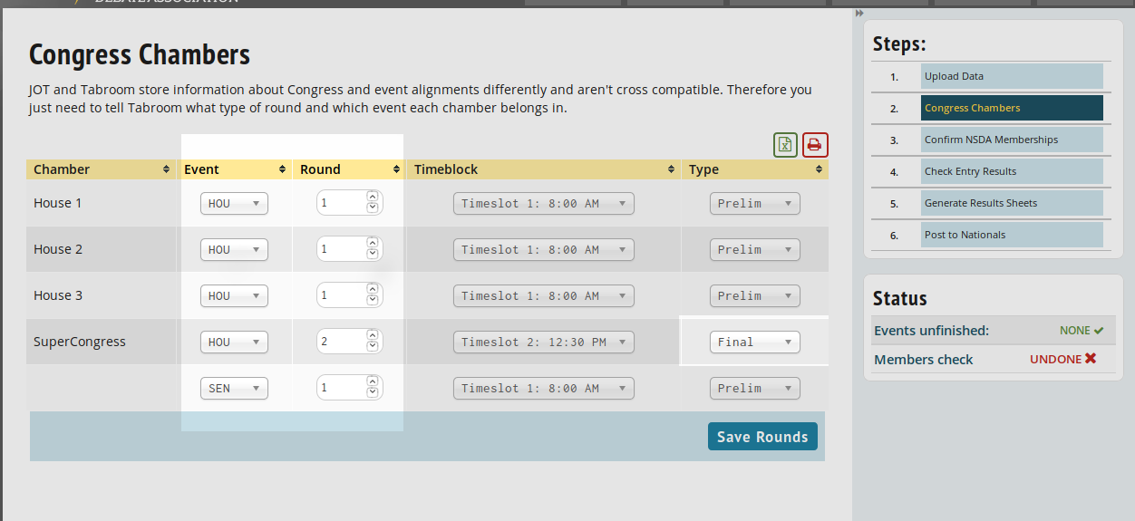
Task: Go to Upload Data step
Action: point(1011,76)
